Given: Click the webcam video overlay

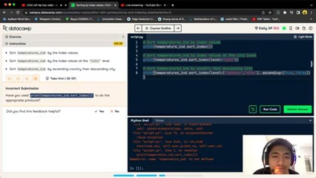Looking at the screenshot, I should click(277, 155).
